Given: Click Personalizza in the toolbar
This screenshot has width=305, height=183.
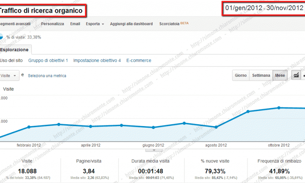Looking at the screenshot, I should (x=52, y=24).
